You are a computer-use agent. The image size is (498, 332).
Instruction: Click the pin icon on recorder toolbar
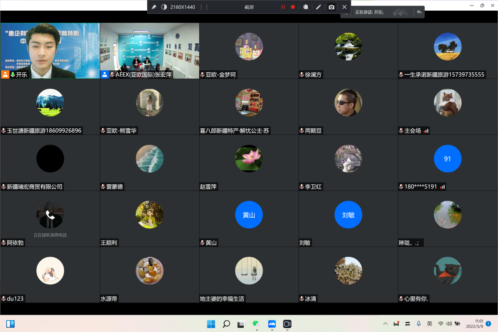click(154, 7)
